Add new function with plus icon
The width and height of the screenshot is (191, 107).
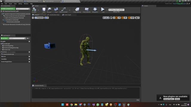click(x=29, y=52)
